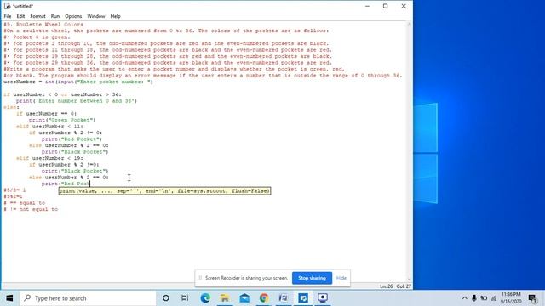Image resolution: width=545 pixels, height=306 pixels.
Task: Click the 'userNumber = int(input' line
Action: (78, 82)
